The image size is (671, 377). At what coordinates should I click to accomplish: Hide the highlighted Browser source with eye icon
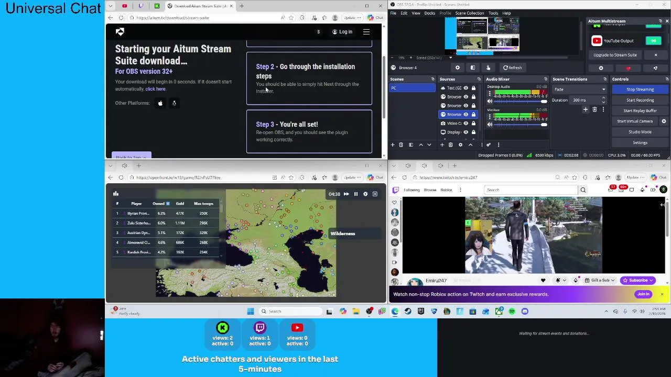pyautogui.click(x=466, y=114)
